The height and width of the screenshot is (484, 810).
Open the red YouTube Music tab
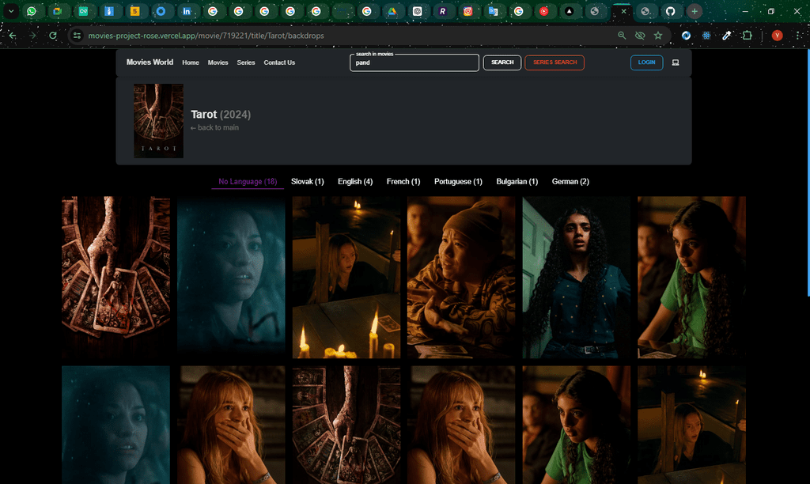pyautogui.click(x=544, y=11)
